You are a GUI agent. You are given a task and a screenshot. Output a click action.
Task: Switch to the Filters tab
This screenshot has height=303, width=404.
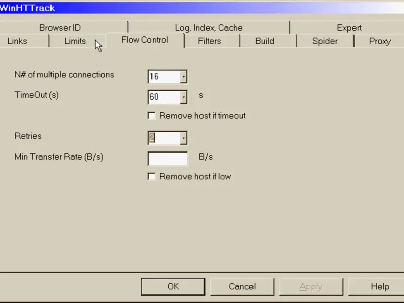pos(209,41)
